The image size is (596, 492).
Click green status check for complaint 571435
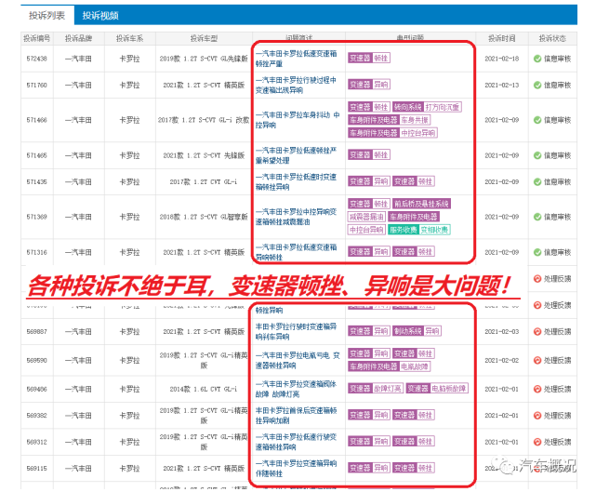(x=537, y=182)
